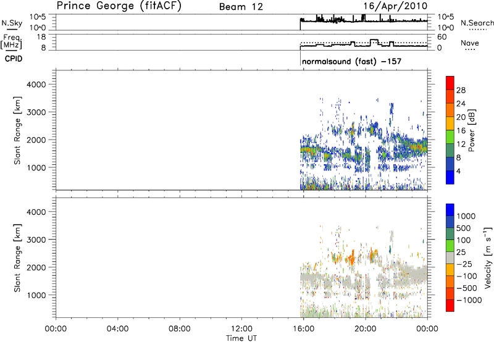Click the frequency step trace in the Freq panel
Screen dimensions: 494x342
click(362, 46)
